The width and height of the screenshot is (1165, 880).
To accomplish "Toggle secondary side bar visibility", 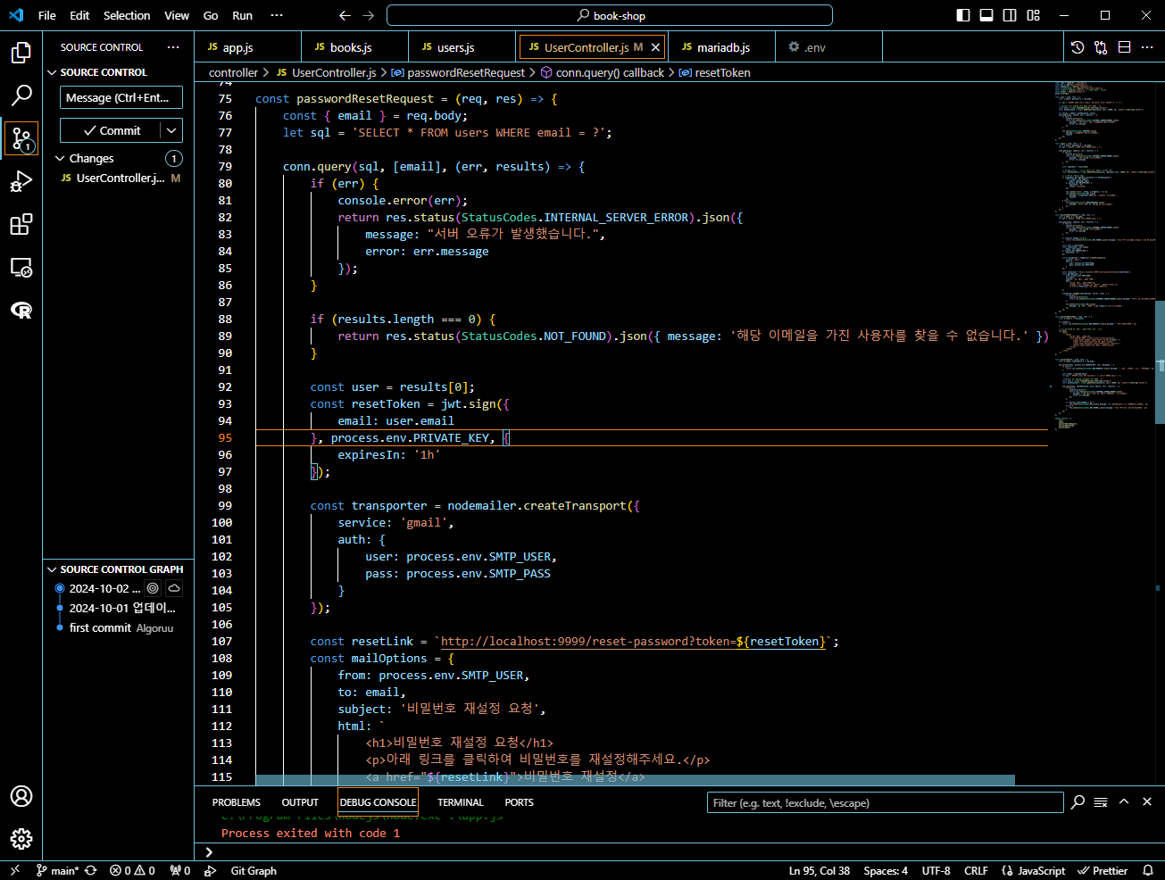I will (1010, 15).
